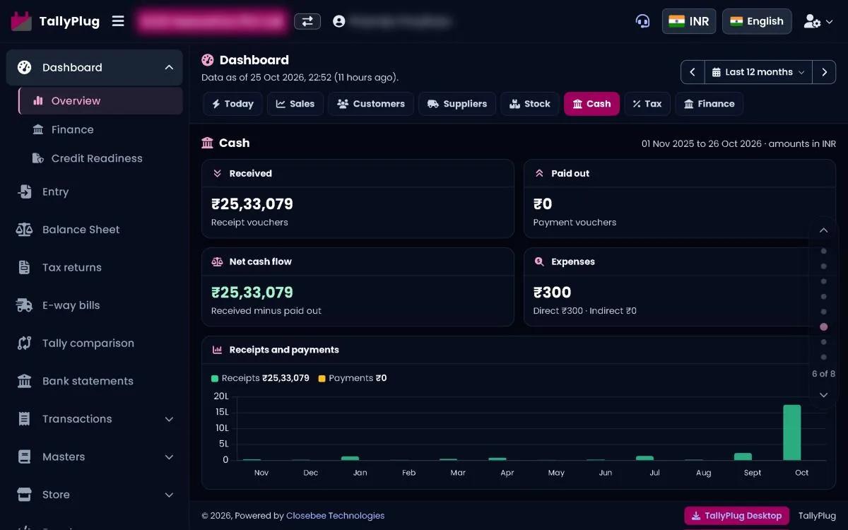848x530 pixels.
Task: Click the Cash section bank icon
Action: 207,143
